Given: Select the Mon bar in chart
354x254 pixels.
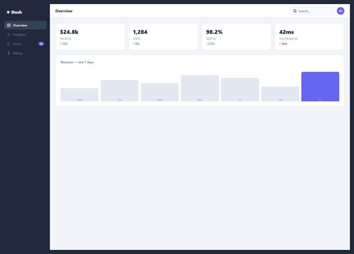Looking at the screenshot, I should pos(79,95).
